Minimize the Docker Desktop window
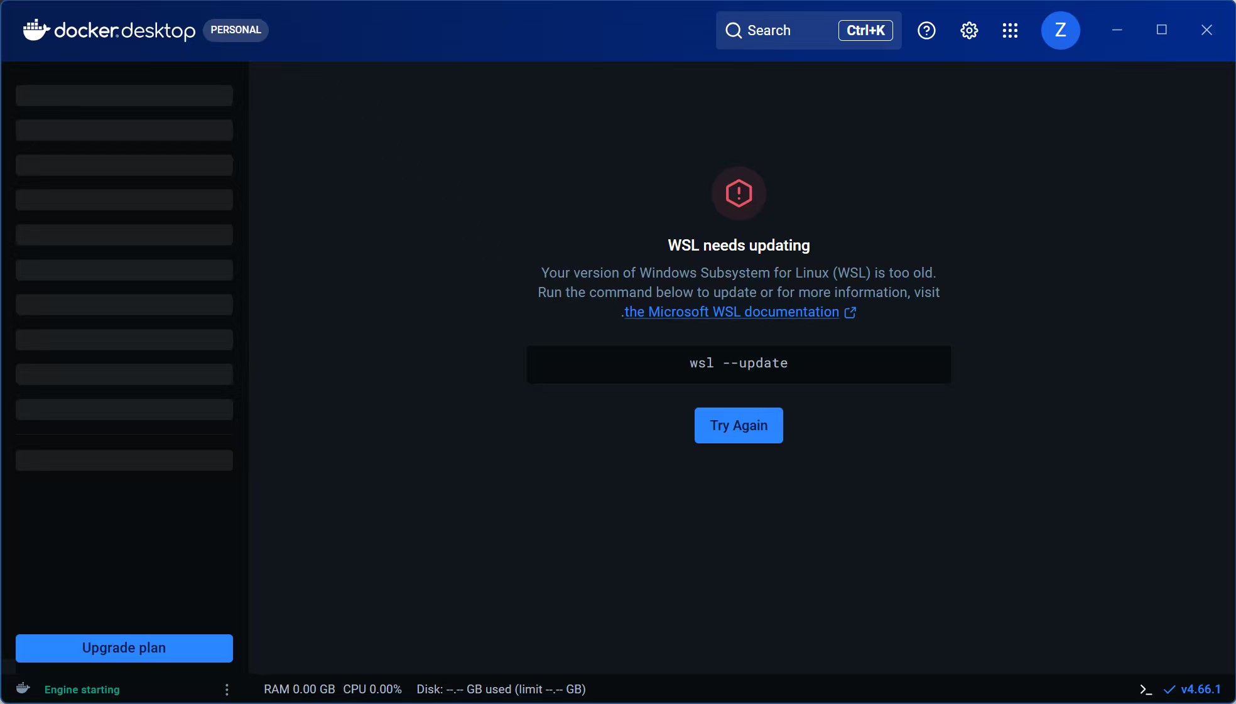Image resolution: width=1236 pixels, height=704 pixels. tap(1117, 30)
